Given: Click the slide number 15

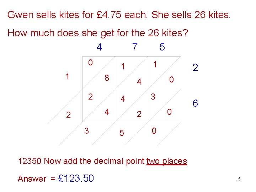Looking at the screenshot, I should (238, 179).
